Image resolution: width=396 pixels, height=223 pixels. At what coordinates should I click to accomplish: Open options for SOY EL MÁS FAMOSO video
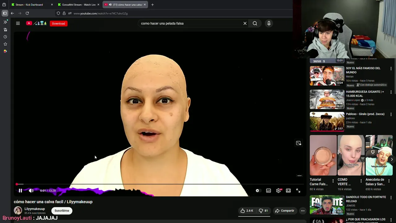[x=391, y=68]
